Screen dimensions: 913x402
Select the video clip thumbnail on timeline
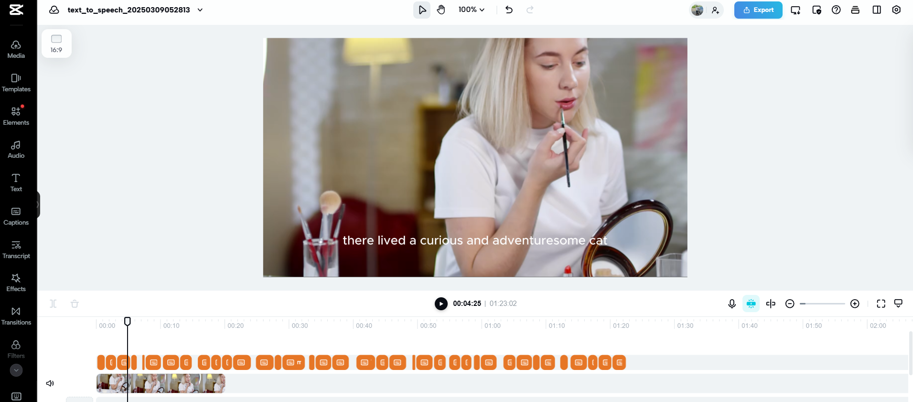tap(161, 383)
